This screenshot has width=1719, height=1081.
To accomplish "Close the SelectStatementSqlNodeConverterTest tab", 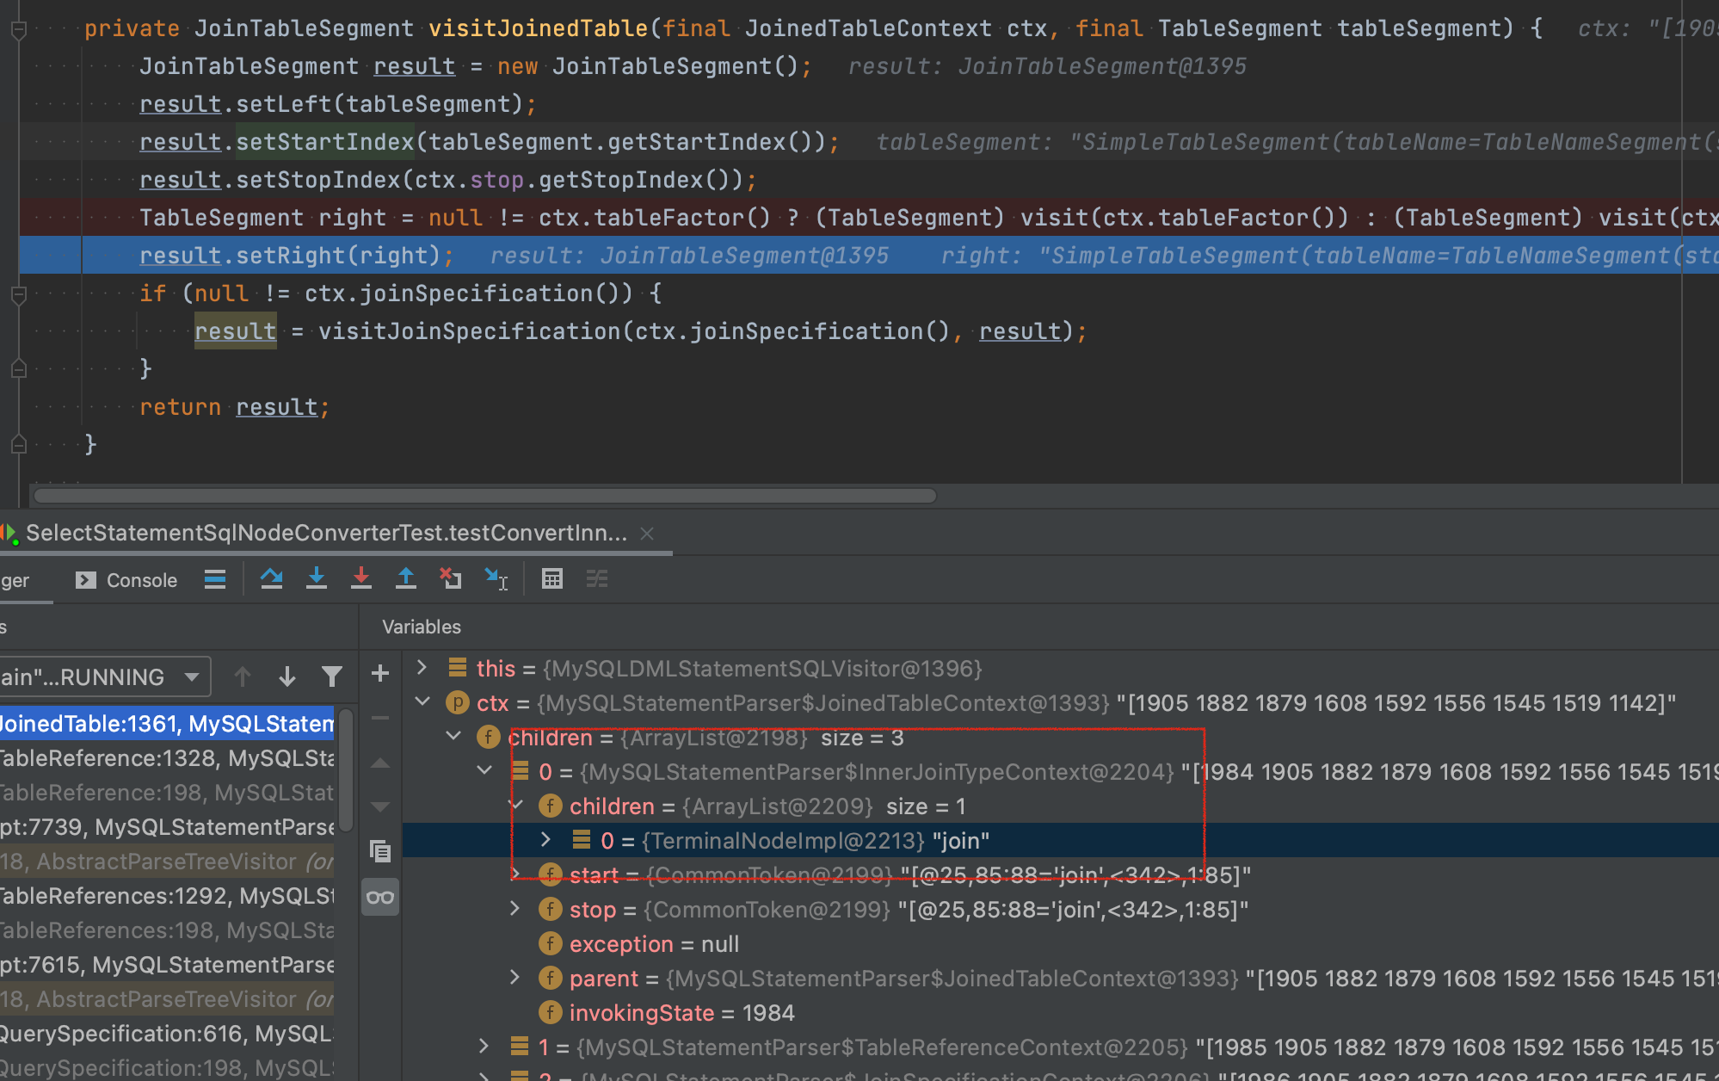I will coord(647,533).
